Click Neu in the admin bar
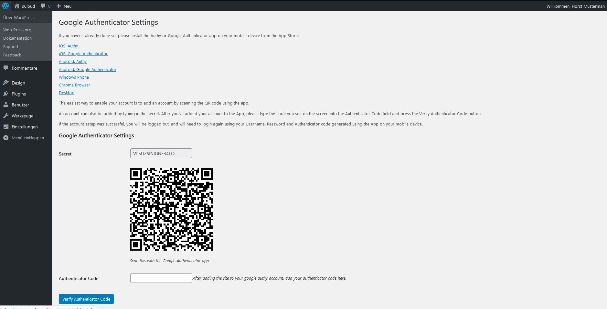The image size is (607, 309). coord(68,6)
